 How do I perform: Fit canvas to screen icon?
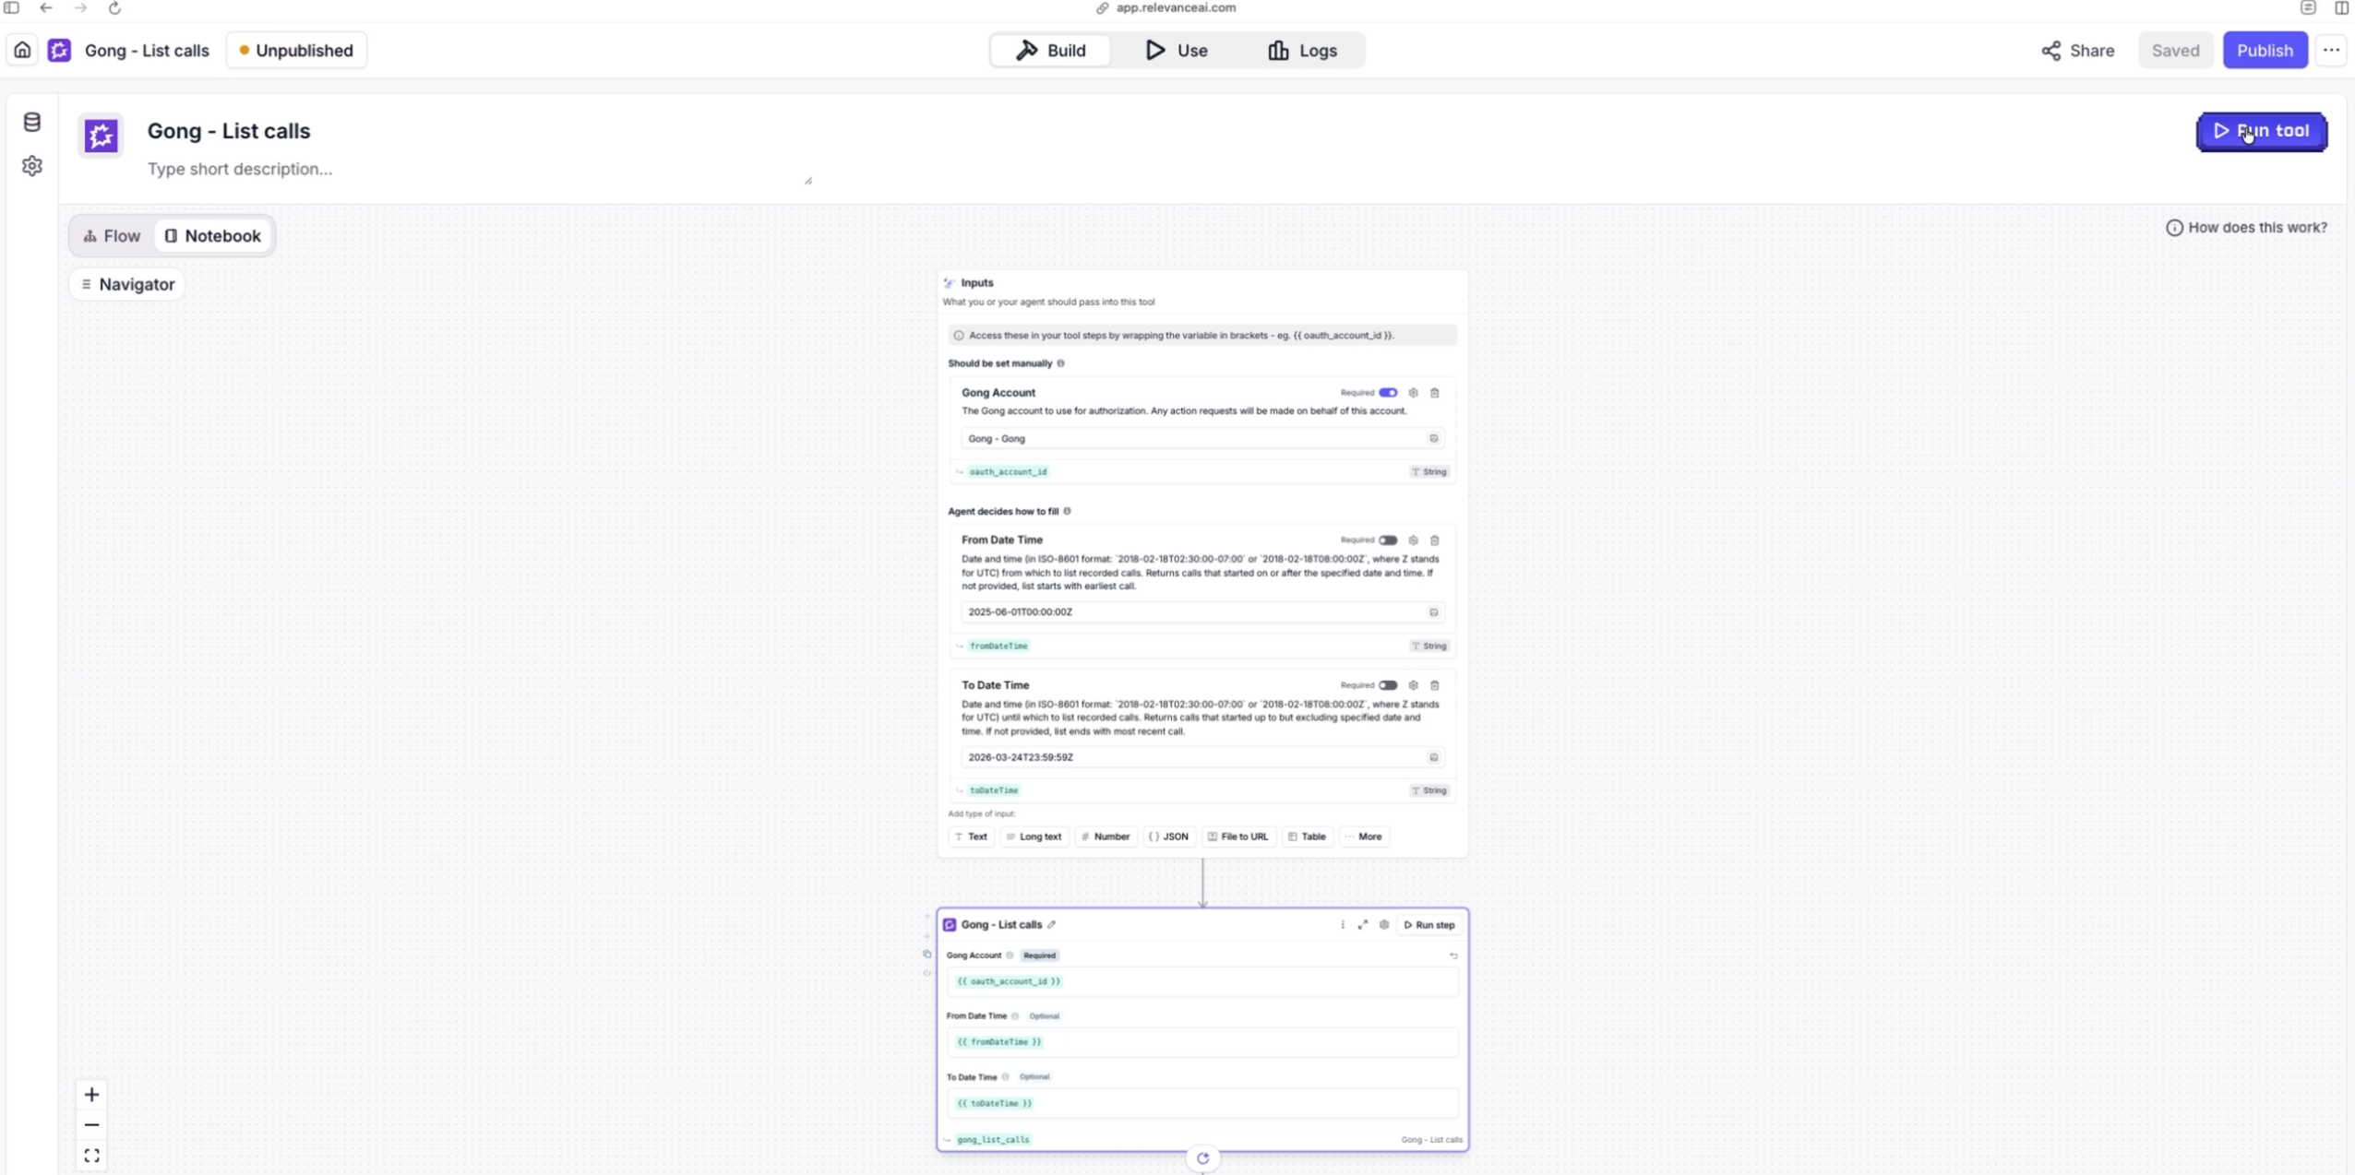click(91, 1156)
